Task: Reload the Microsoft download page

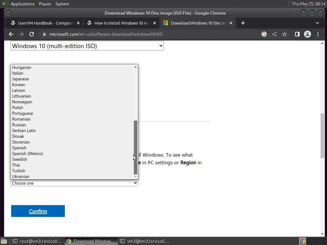Action: [x=32, y=34]
